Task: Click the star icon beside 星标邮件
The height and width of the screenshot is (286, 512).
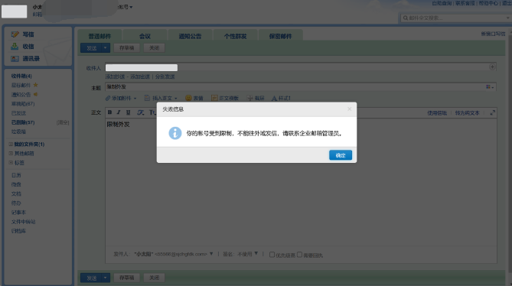Action: click(36, 85)
